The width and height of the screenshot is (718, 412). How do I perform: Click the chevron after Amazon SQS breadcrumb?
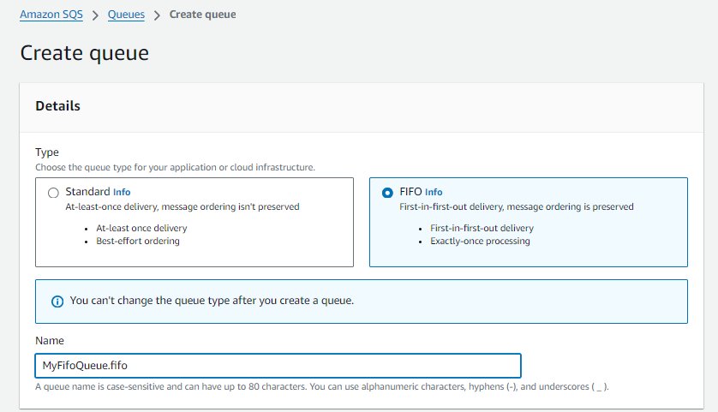(x=95, y=15)
